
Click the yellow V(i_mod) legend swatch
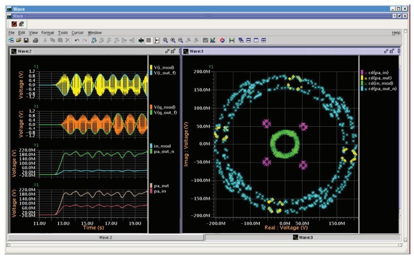coord(152,68)
